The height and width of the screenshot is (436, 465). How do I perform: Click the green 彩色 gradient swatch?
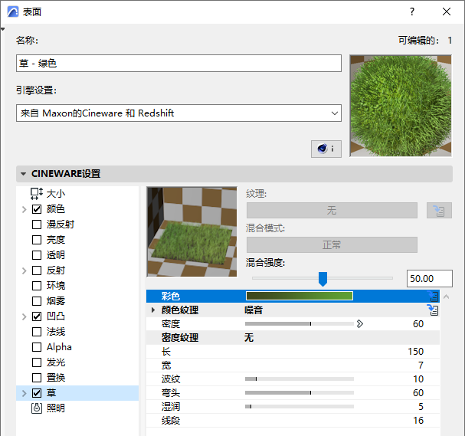click(x=300, y=296)
